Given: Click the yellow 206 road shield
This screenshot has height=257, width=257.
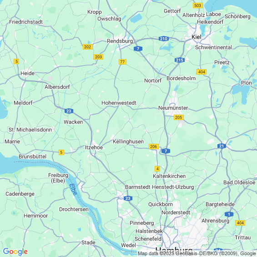Looking at the screenshot, I should tap(154, 146).
